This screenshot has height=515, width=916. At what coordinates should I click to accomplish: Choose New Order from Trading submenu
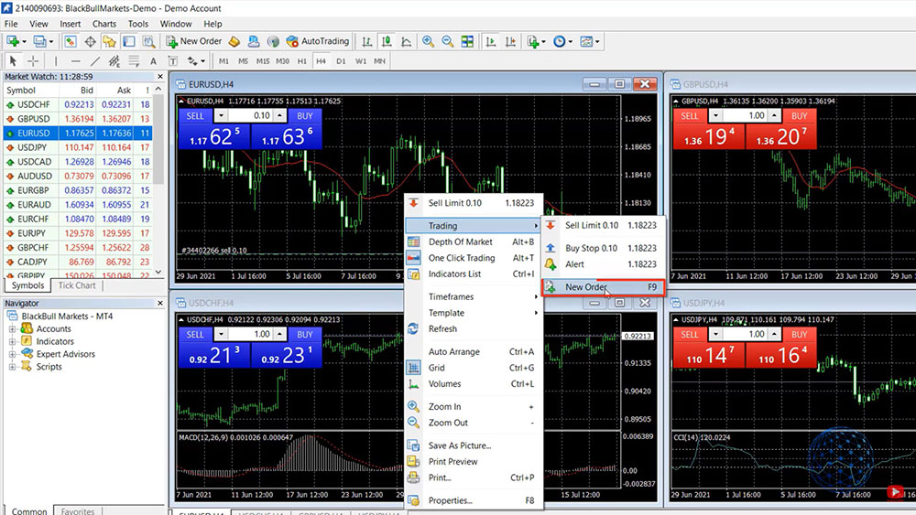coord(586,287)
